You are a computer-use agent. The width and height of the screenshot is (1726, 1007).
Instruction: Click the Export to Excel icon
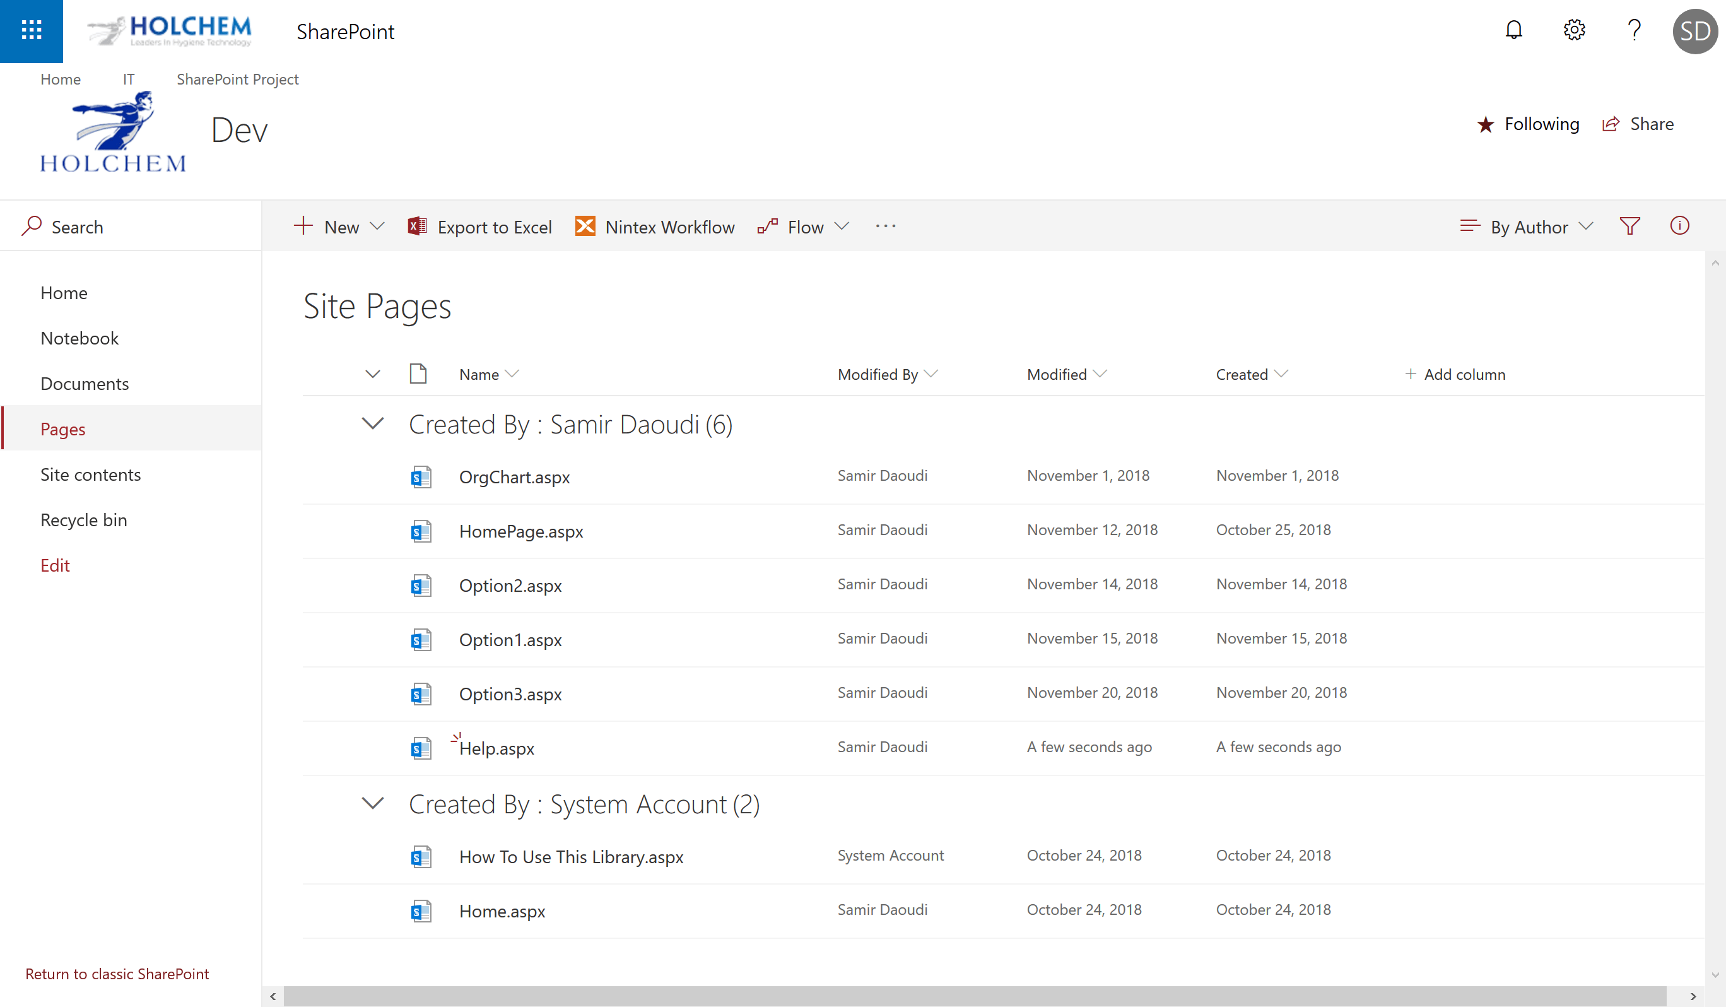click(x=417, y=227)
